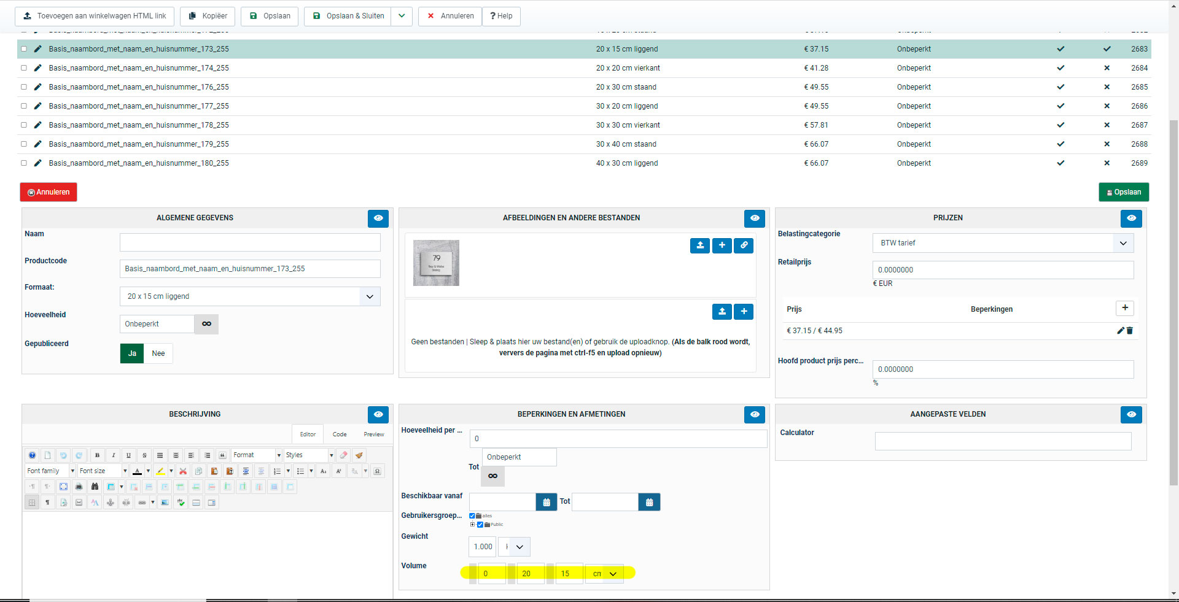
Task: Delete the € 37.15 price entry
Action: coord(1130,331)
